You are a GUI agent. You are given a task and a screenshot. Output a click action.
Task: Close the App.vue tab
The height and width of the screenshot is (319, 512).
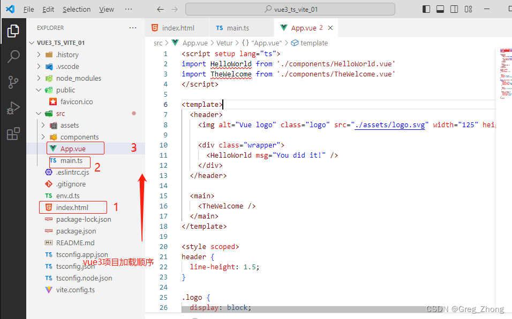[330, 27]
